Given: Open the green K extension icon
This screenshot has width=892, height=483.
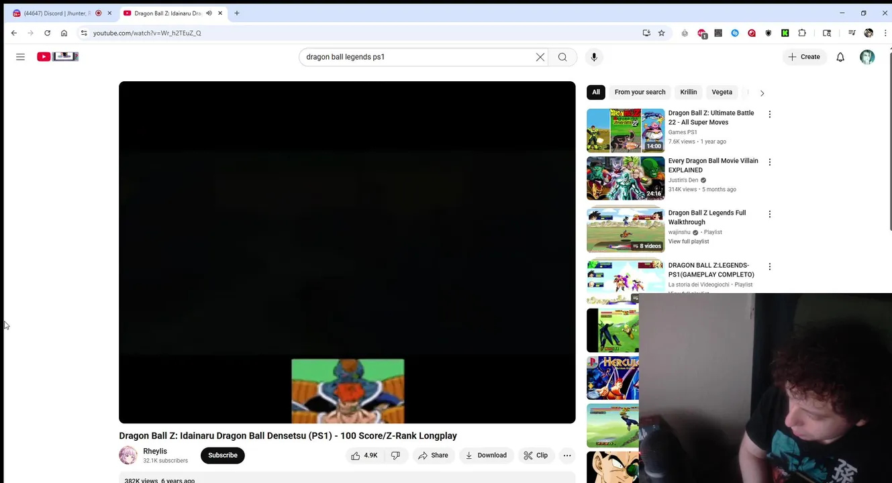Looking at the screenshot, I should coord(785,33).
